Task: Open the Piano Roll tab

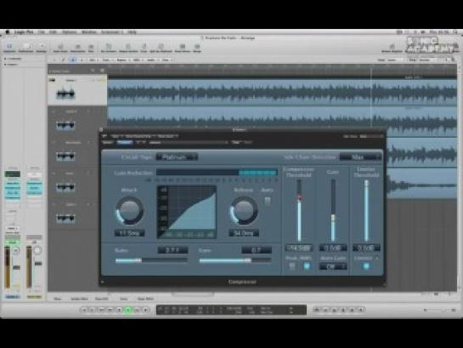Action: pos(102,299)
